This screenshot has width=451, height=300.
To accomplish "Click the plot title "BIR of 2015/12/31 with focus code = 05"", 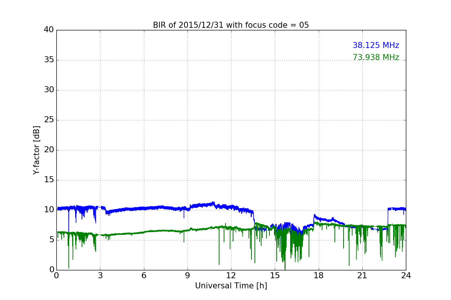I will coord(231,25).
